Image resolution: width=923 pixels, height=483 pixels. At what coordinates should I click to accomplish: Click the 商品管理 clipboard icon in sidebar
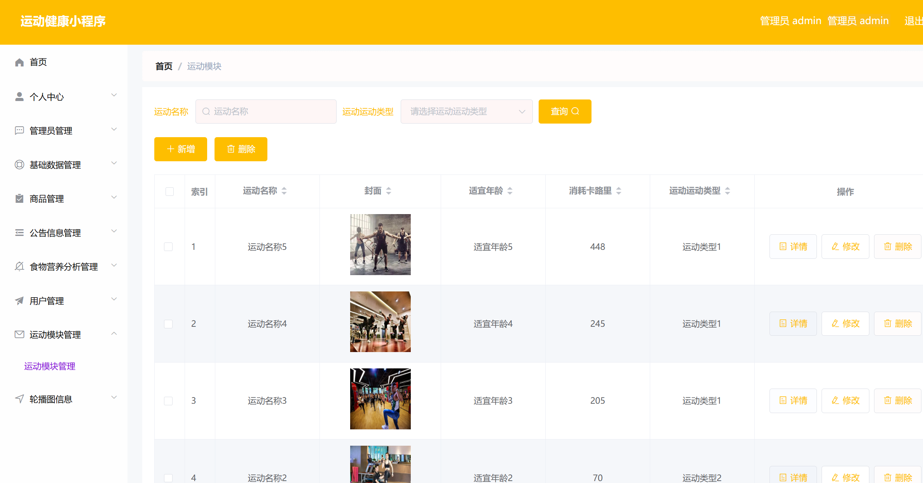click(19, 198)
